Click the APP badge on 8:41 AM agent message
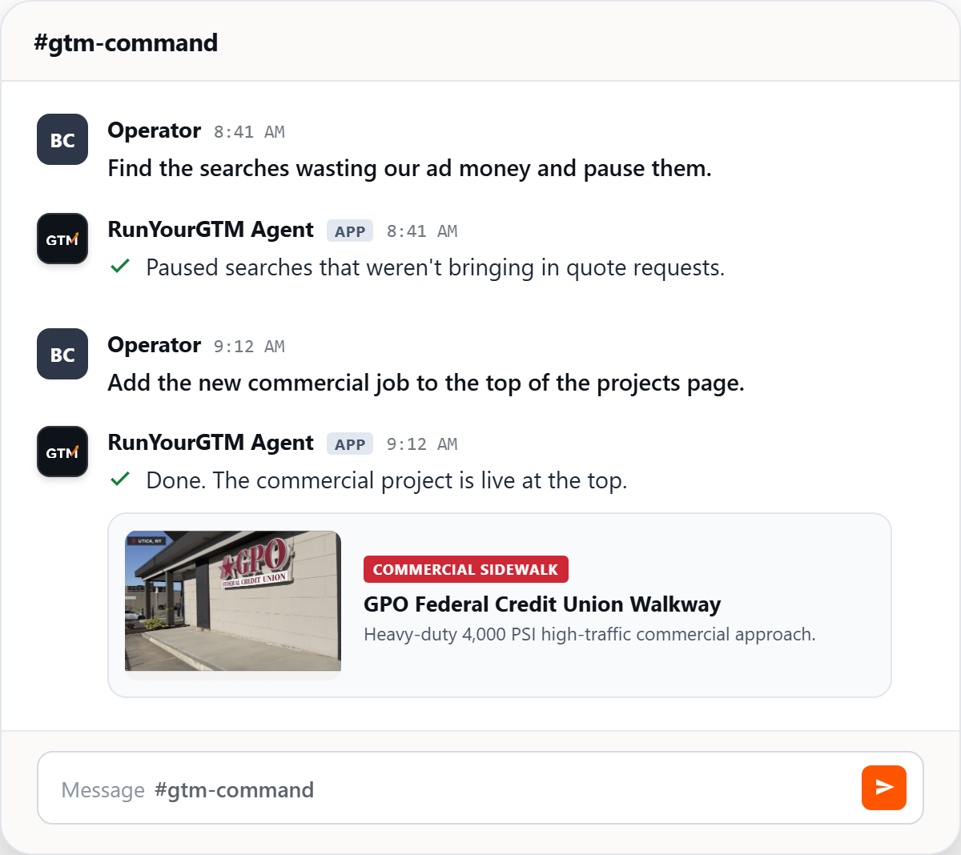Image resolution: width=961 pixels, height=855 pixels. [350, 231]
